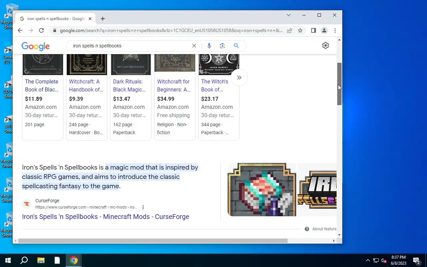
Task: Click the Free shipping label
Action: click(x=173, y=115)
